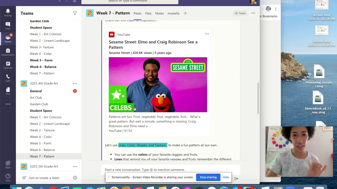337x189 pixels.
Task: Click the Team visibility button
Action: [x=240, y=13]
